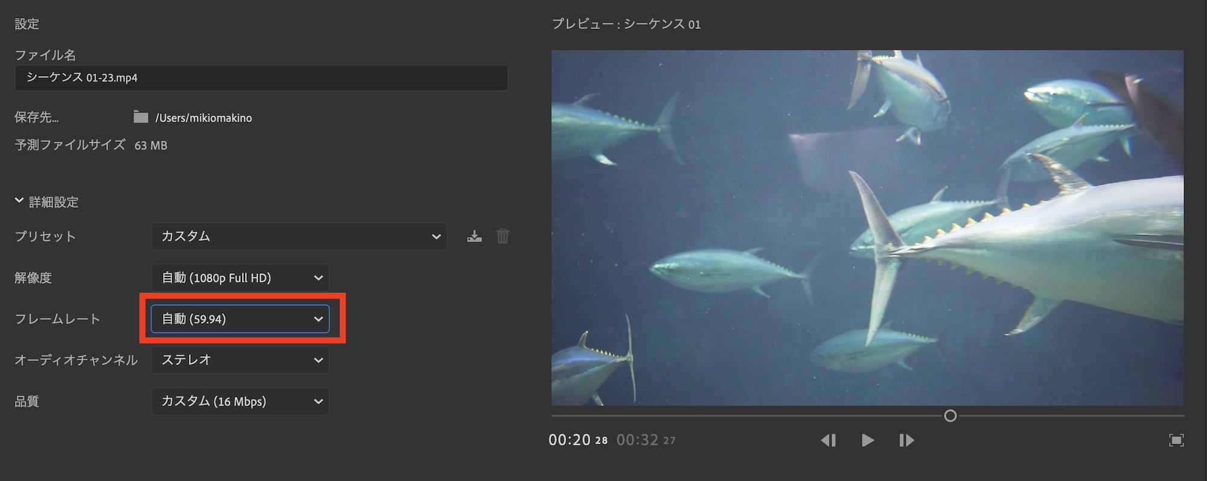Toggle full-screen preview icon
This screenshot has height=481, width=1207.
tap(1176, 441)
